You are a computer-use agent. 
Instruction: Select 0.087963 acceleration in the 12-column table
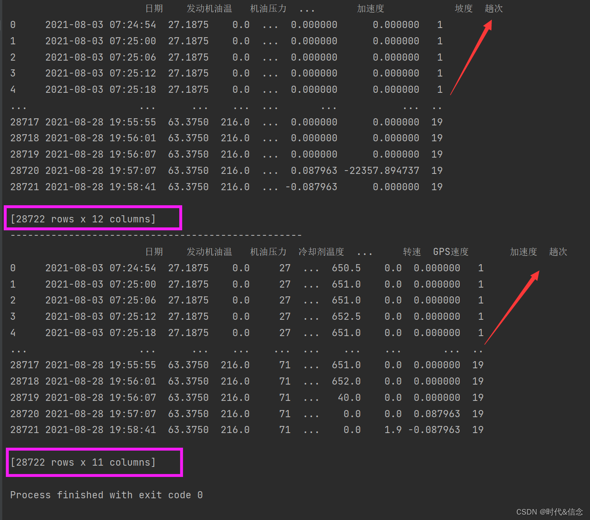[314, 171]
